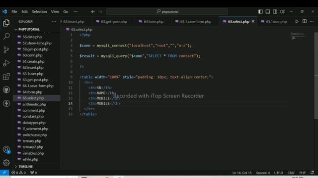Close the 65.select.php tab
The image size is (318, 178).
click(x=253, y=21)
